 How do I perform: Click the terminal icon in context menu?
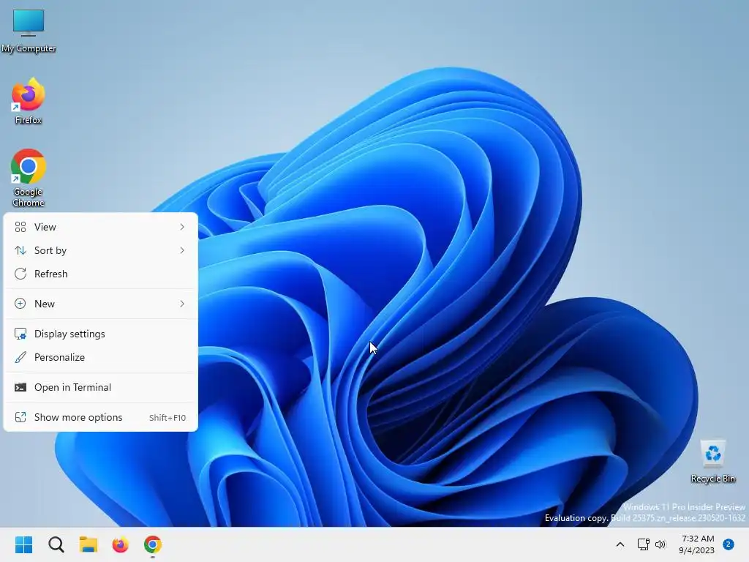[x=20, y=388]
